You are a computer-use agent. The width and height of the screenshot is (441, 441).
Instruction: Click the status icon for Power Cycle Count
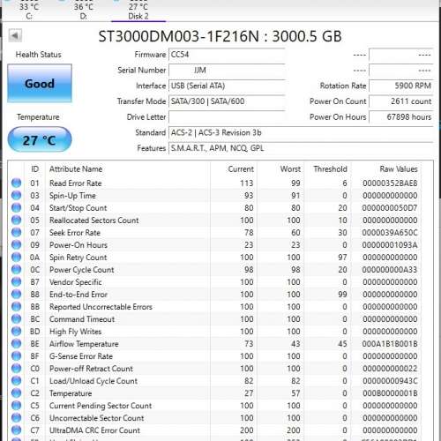(17, 269)
